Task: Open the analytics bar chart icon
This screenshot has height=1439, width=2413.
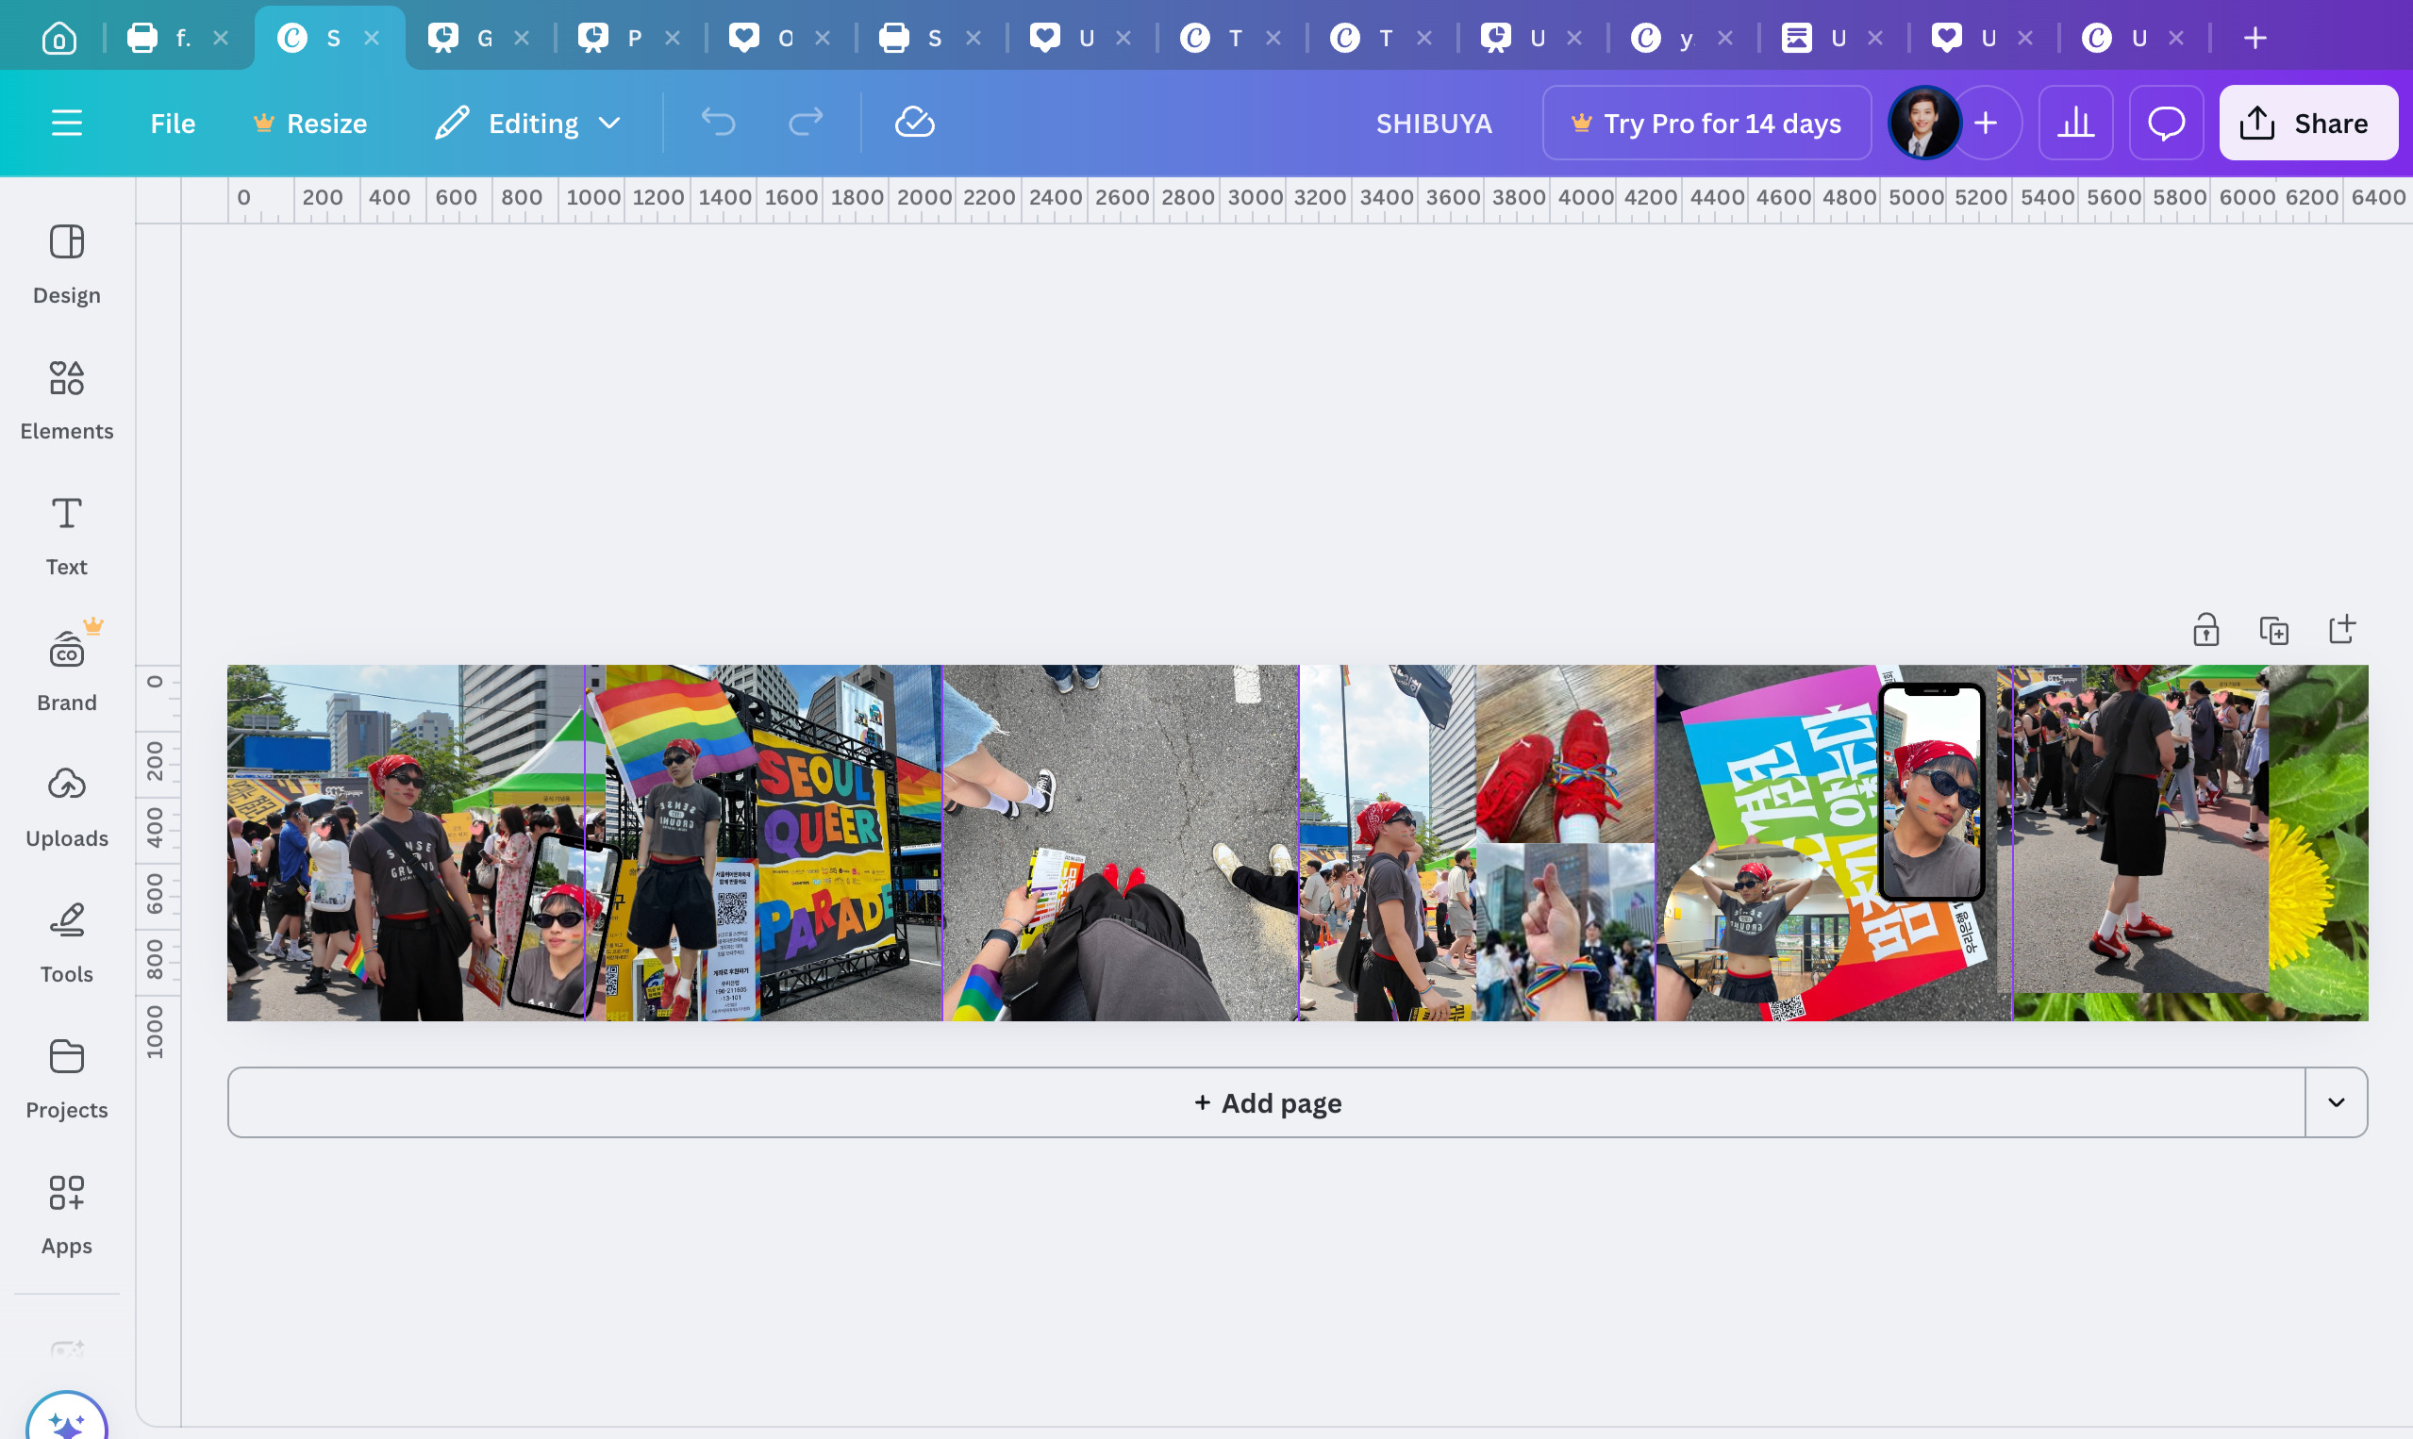Action: (2075, 124)
